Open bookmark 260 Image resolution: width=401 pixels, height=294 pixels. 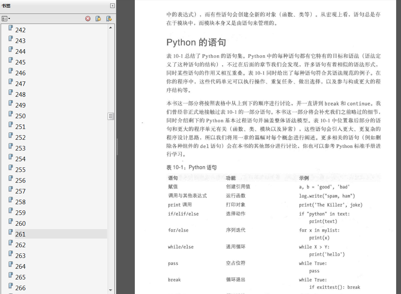click(x=20, y=224)
